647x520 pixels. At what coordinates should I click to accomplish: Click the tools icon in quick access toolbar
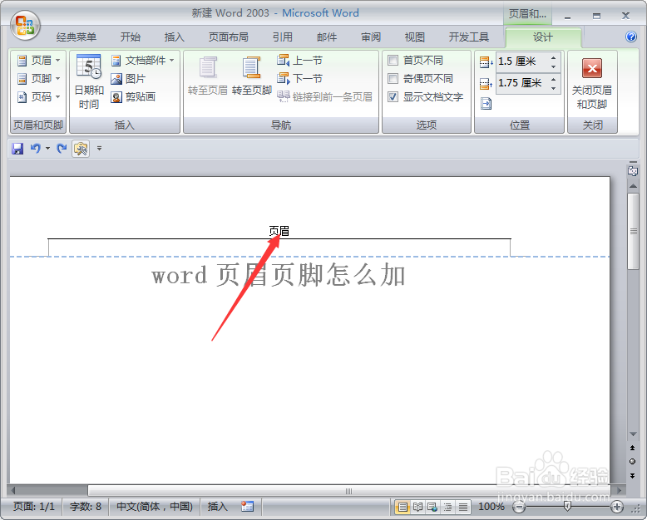[x=81, y=149]
